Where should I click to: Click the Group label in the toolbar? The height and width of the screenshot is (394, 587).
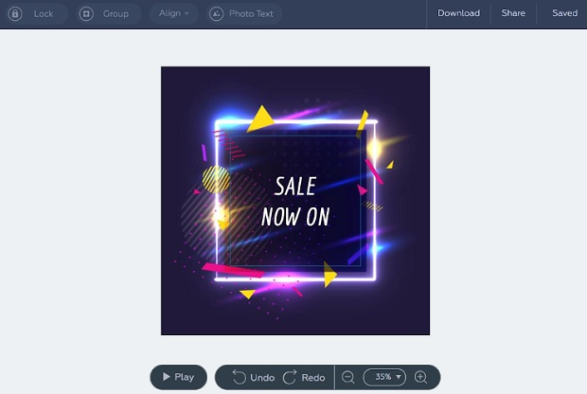tap(116, 14)
